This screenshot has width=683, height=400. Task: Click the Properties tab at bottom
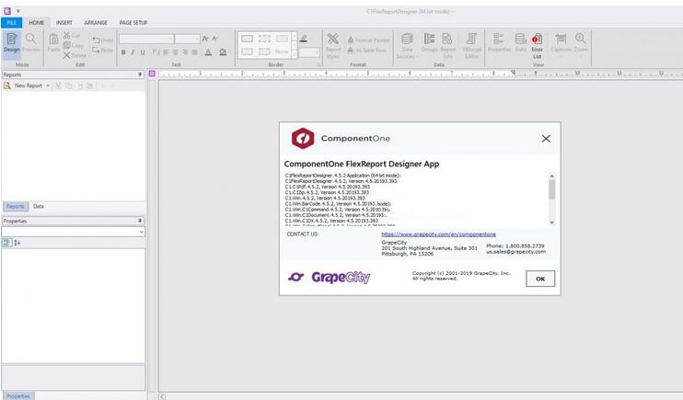click(17, 396)
